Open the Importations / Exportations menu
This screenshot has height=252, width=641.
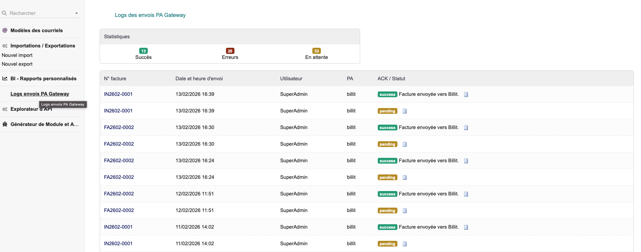(x=43, y=46)
